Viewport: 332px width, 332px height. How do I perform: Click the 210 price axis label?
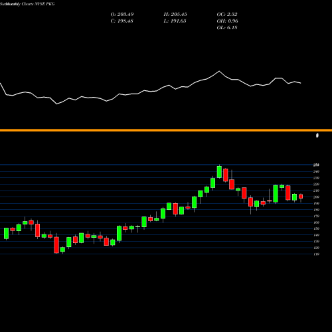click(x=317, y=191)
